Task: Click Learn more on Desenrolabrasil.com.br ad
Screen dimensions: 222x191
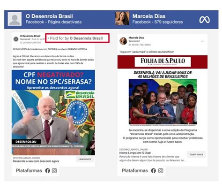Action: (85, 159)
